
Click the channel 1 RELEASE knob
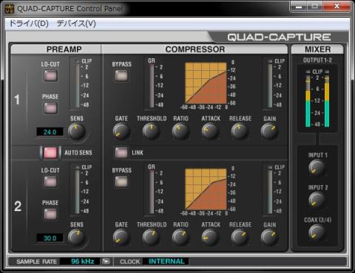coord(240,131)
